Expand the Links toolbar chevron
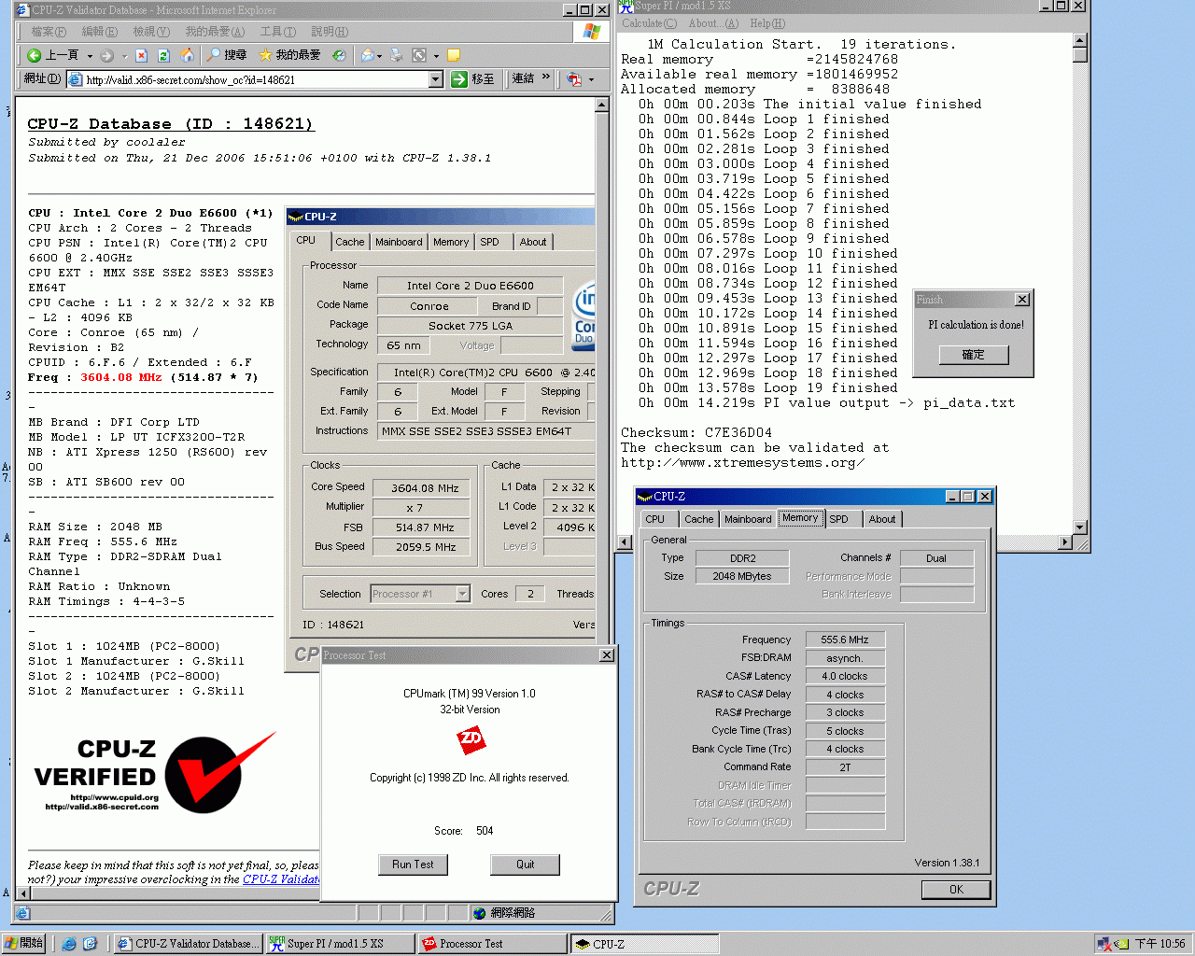 tap(545, 77)
